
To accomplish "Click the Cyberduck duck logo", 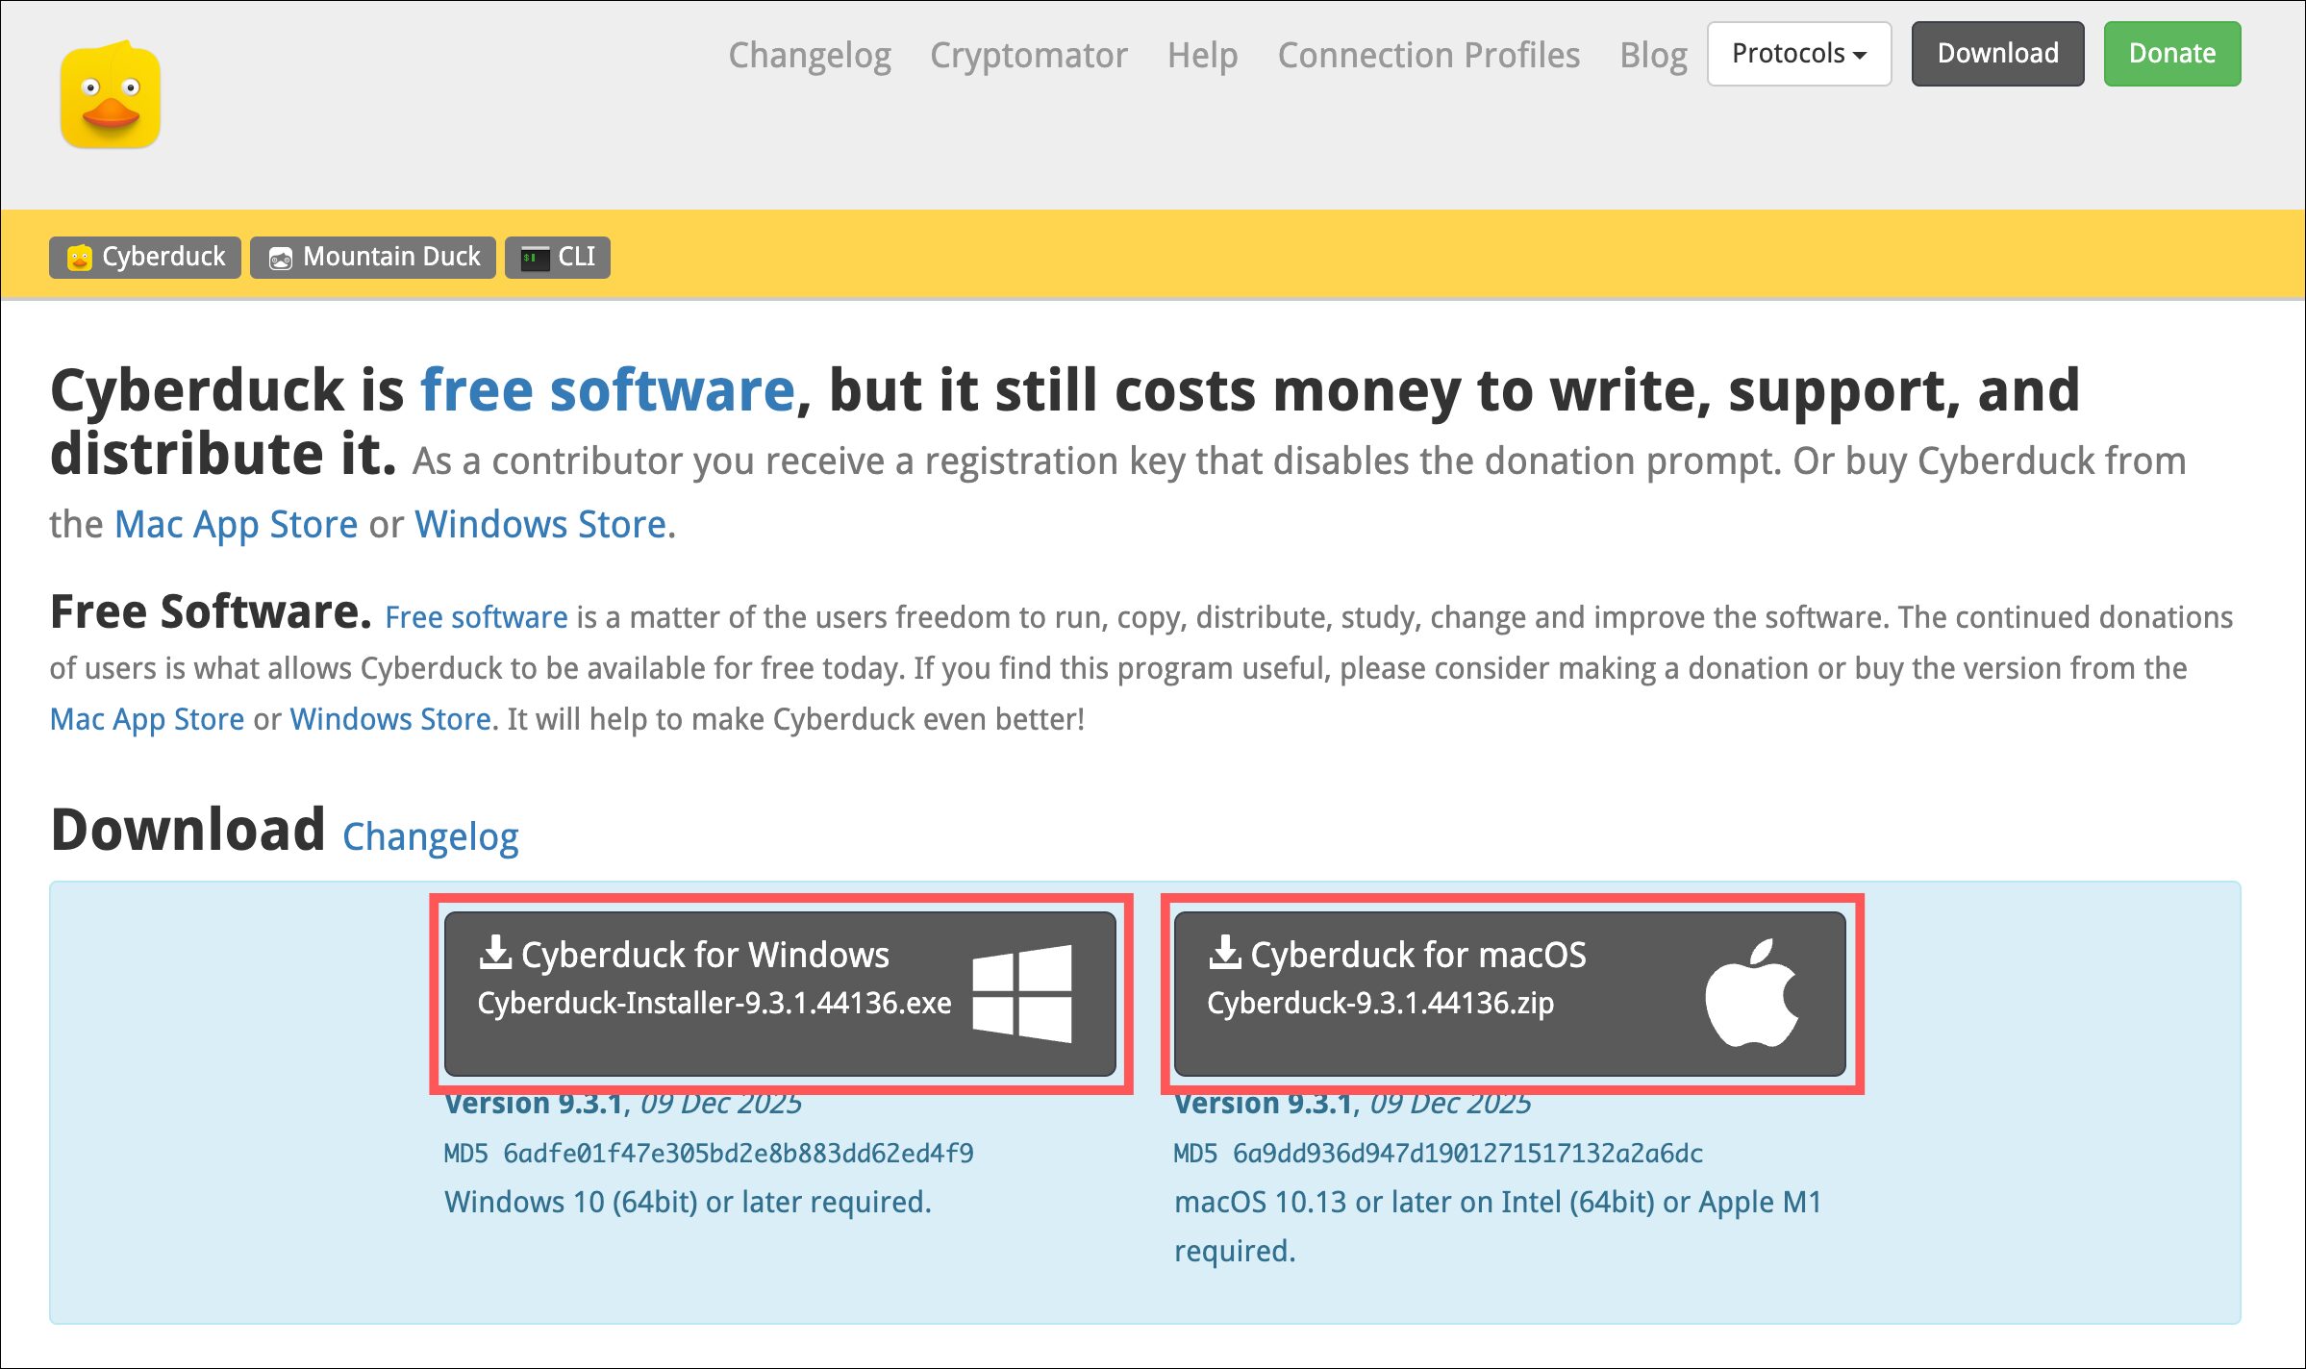I will tap(111, 96).
